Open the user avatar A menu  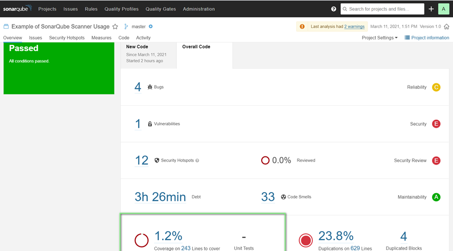point(443,9)
